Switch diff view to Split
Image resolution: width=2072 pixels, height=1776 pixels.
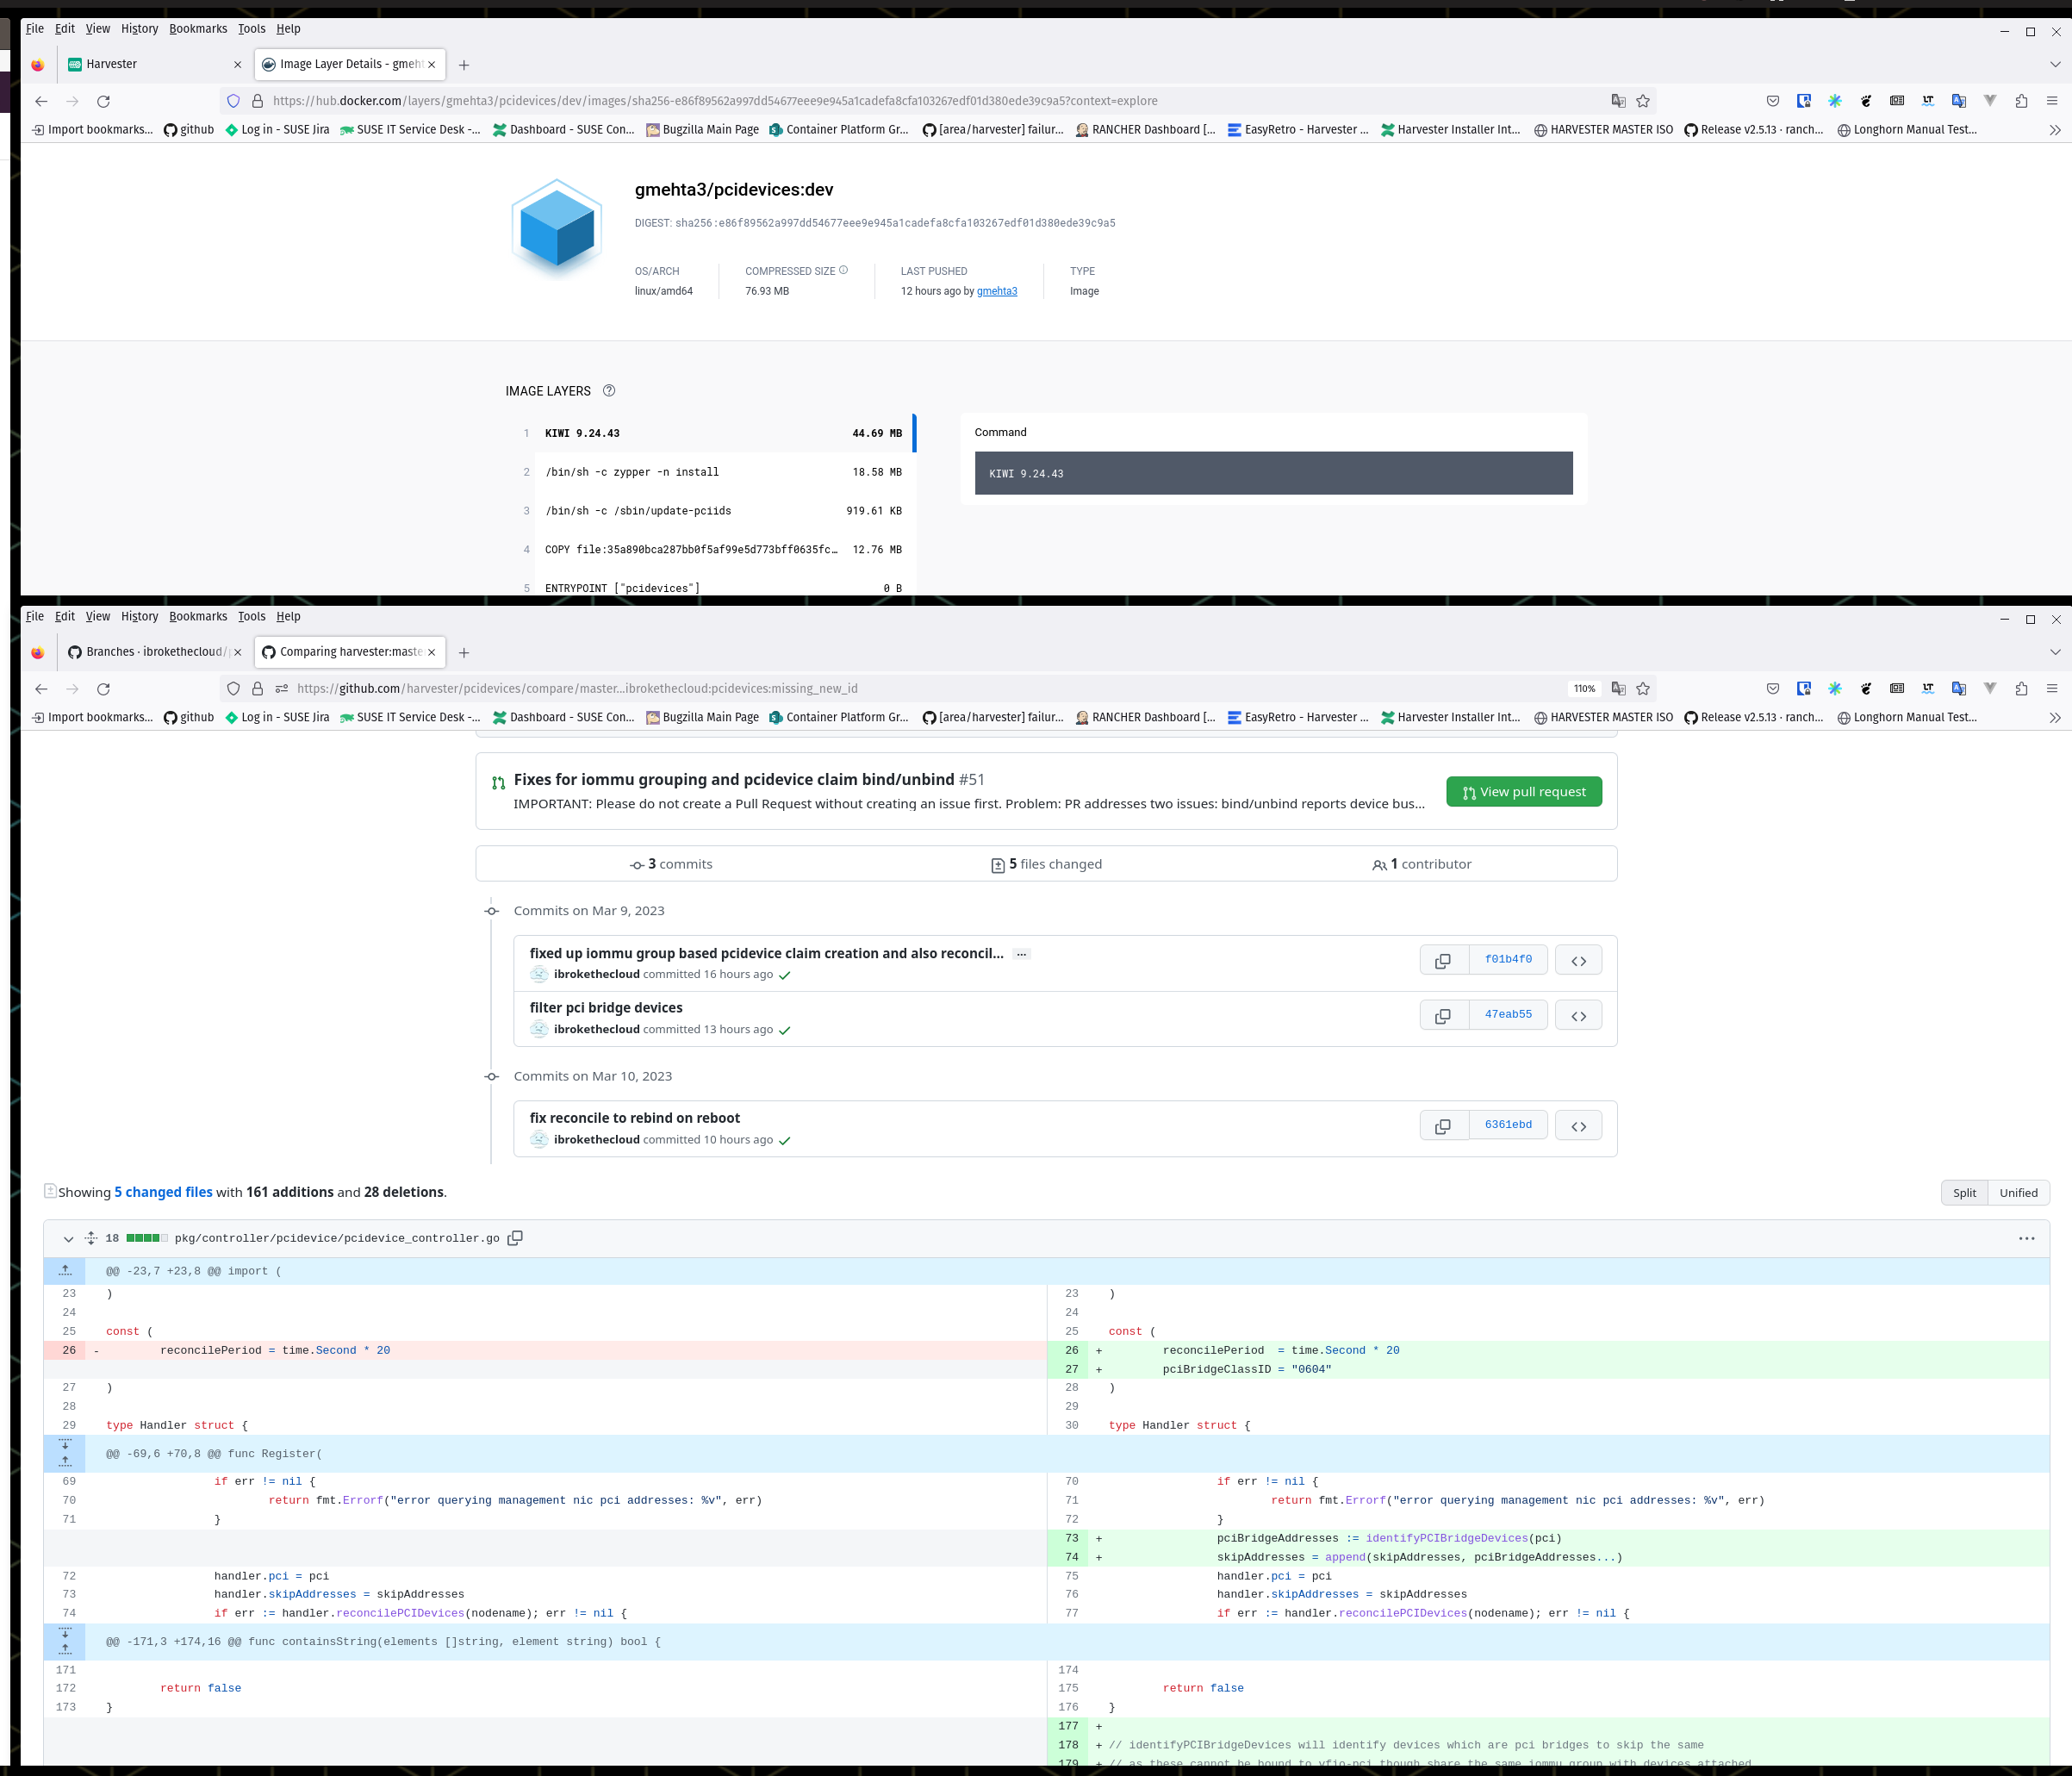[x=1964, y=1192]
